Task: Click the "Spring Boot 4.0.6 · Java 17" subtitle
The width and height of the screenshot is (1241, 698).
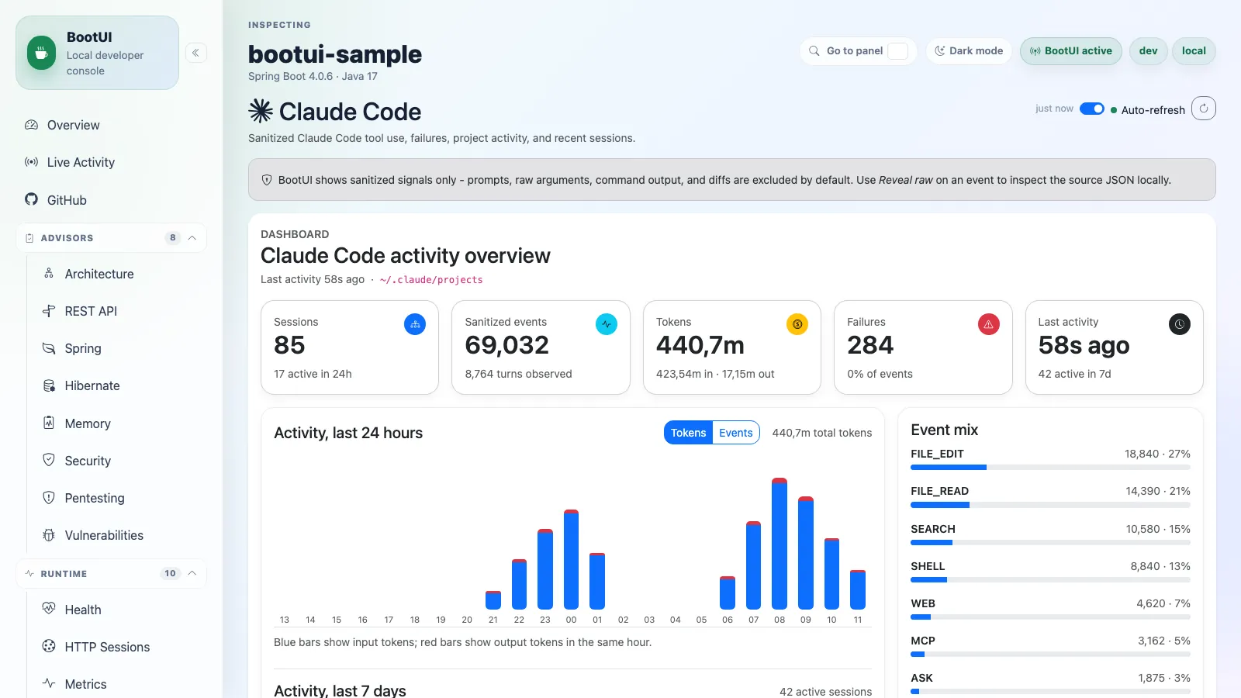Action: 313,76
